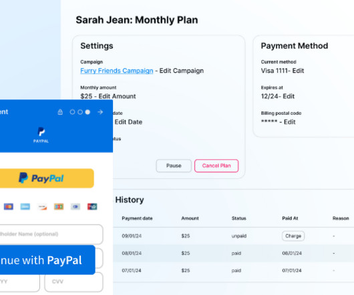
Task: Click the Cancel Plan button
Action: (216, 166)
